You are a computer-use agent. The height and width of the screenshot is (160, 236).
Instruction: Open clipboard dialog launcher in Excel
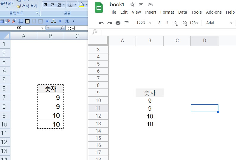(x=37, y=13)
